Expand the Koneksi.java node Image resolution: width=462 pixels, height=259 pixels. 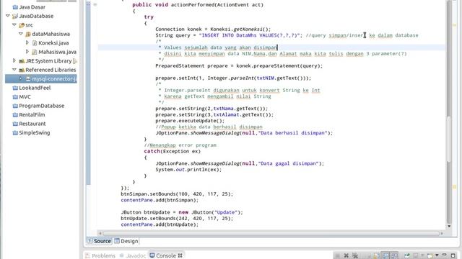coord(27,42)
